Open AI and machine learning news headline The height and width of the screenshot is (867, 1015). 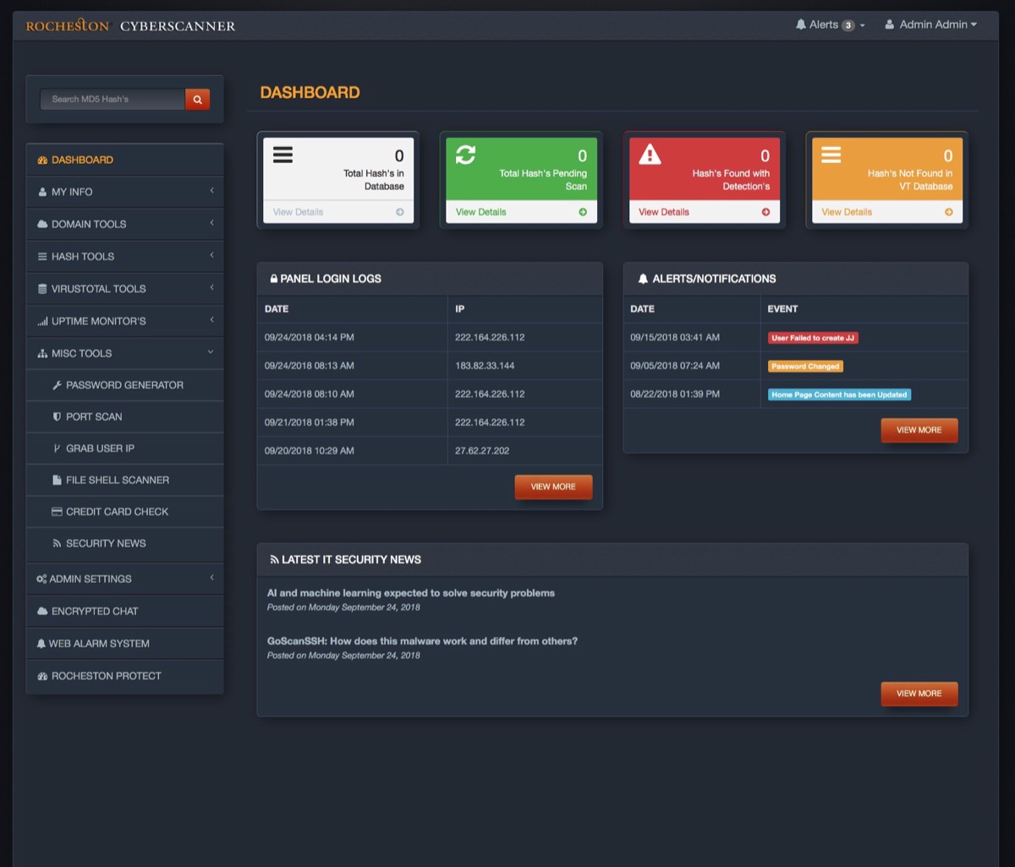[411, 593]
